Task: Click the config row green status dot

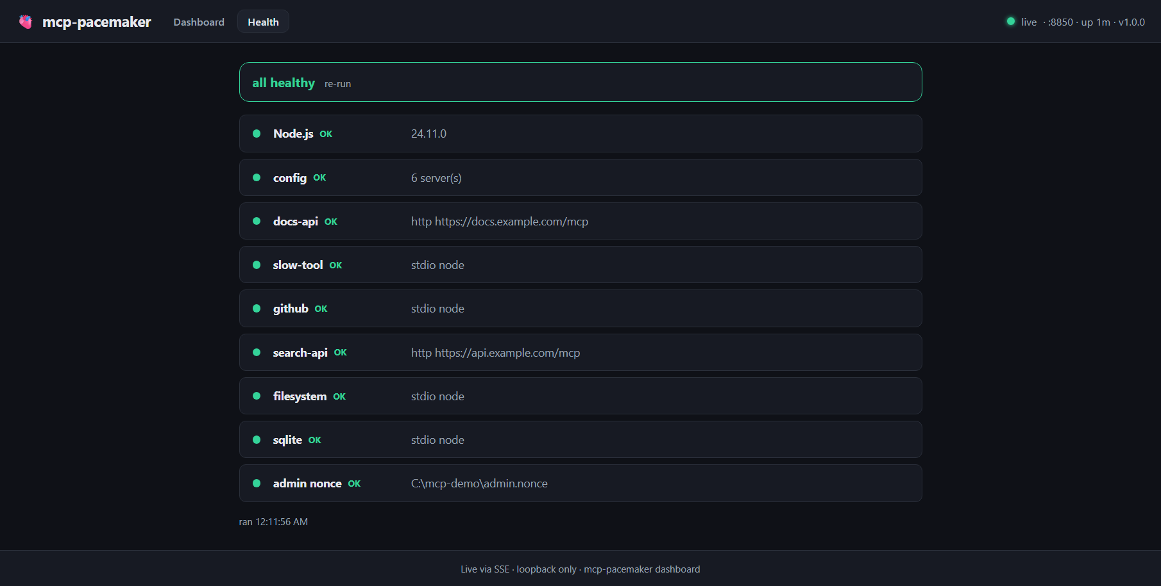Action: point(257,177)
